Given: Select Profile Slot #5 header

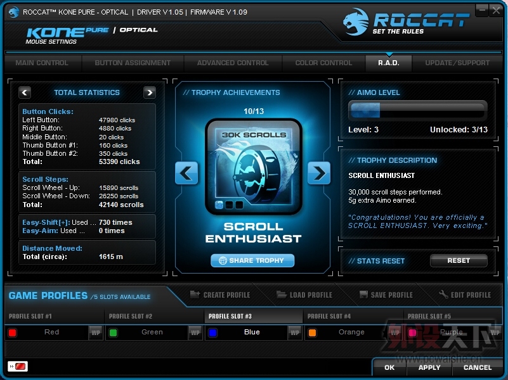Looking at the screenshot, I should [x=453, y=316].
